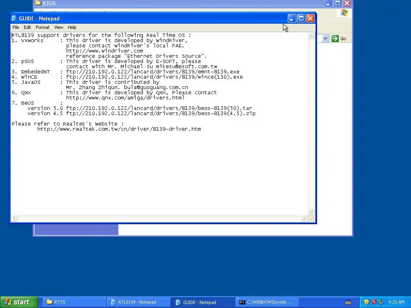This screenshot has width=411, height=308.
Task: Expand the address bar dropdown in RTOS window
Action: pos(325,38)
